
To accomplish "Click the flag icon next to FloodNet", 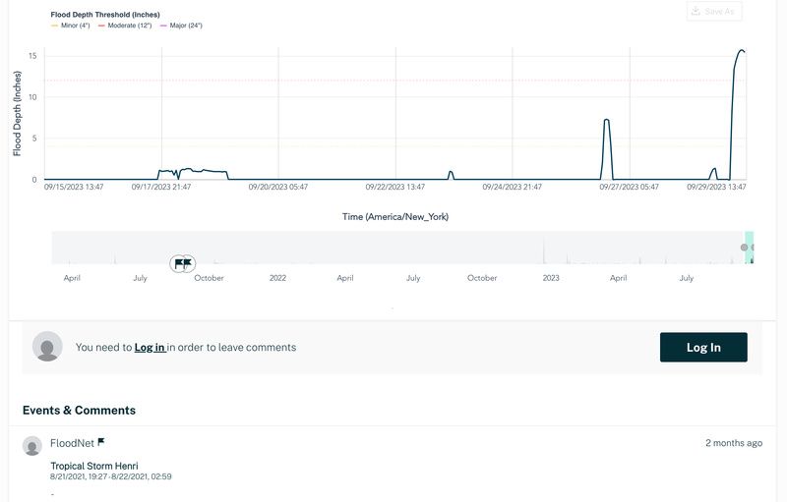I will [101, 443].
